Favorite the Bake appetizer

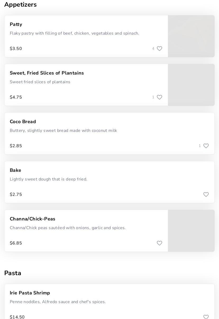coord(206,195)
